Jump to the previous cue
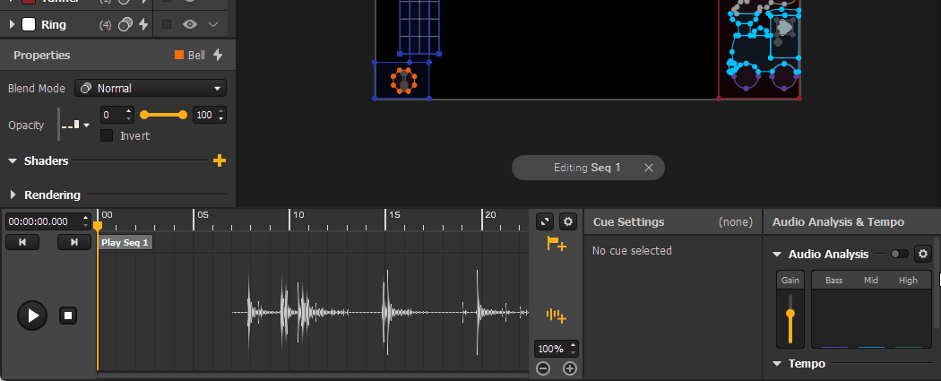Screen dimensions: 941x381 (22, 242)
